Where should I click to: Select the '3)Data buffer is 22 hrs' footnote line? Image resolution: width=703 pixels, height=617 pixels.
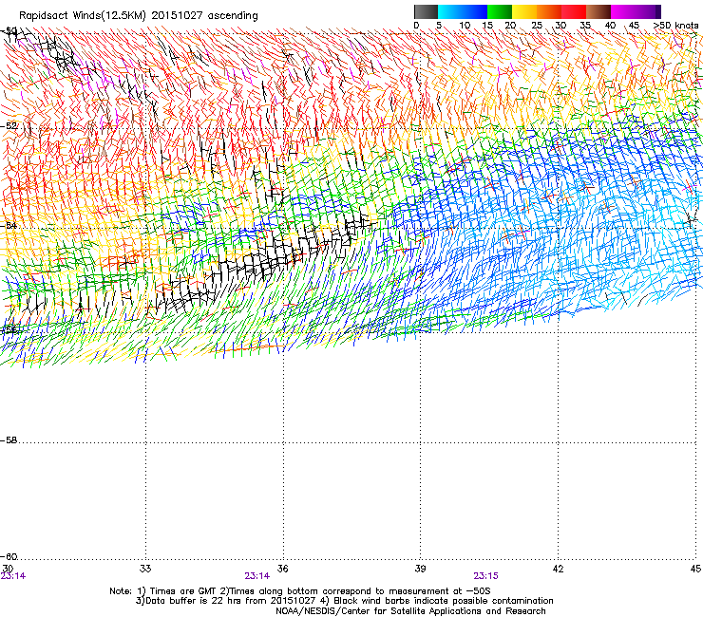point(344,601)
